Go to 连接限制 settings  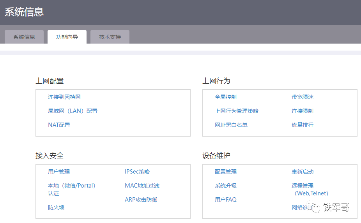[303, 111]
